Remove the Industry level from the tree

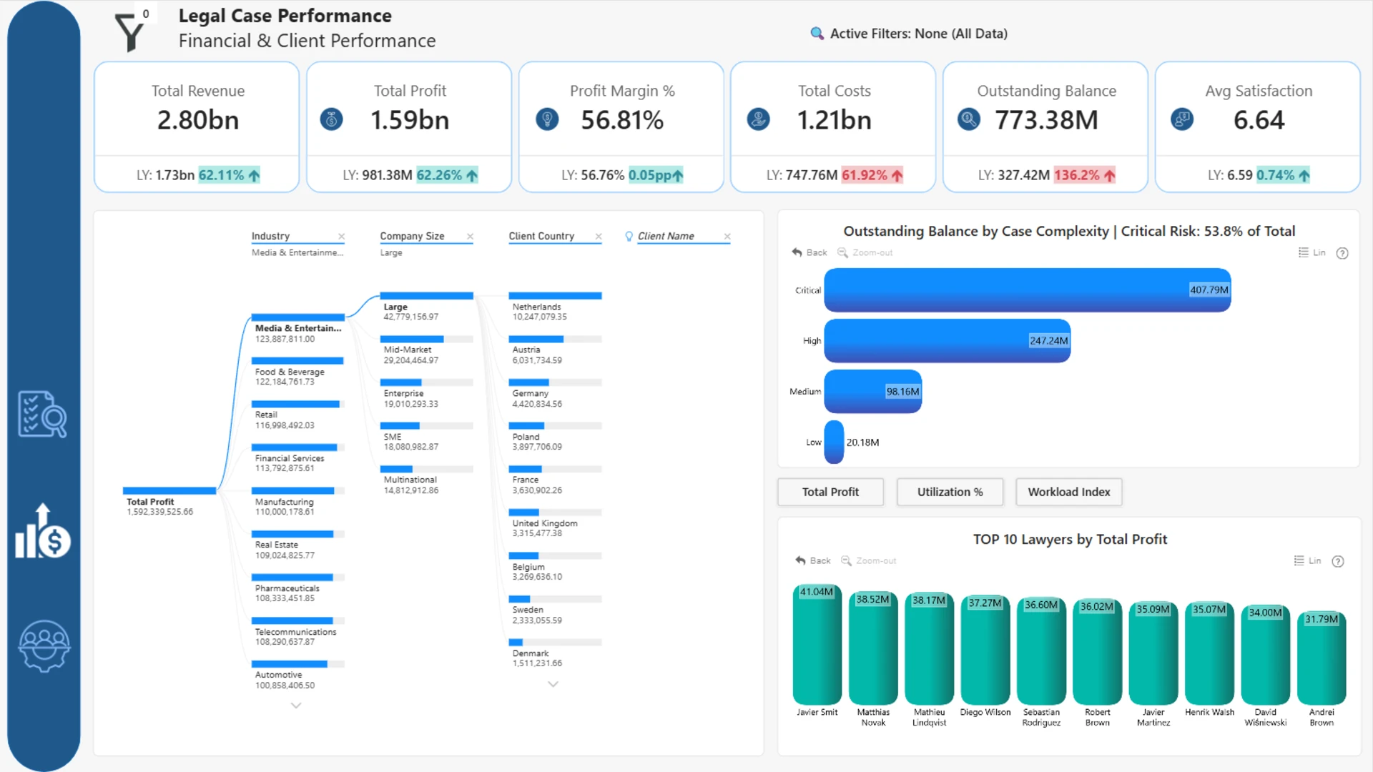pos(341,237)
